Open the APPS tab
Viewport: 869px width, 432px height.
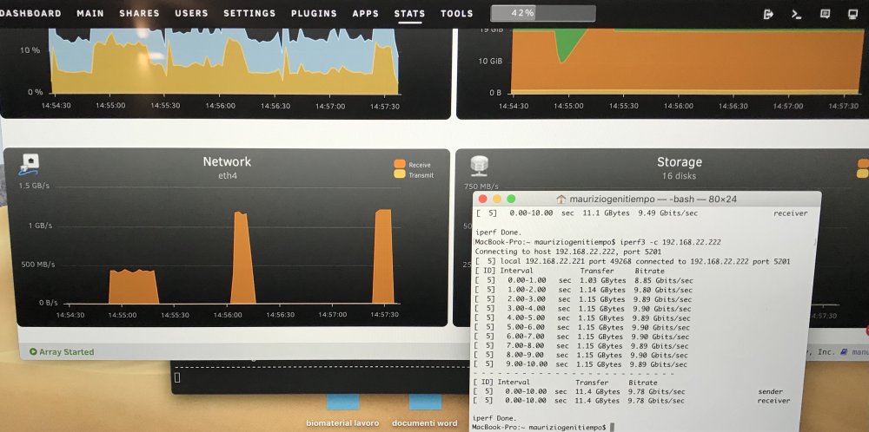click(x=366, y=13)
